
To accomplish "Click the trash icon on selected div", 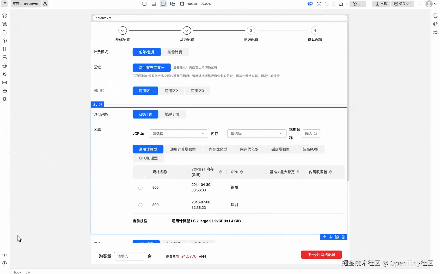I will pyautogui.click(x=343, y=237).
